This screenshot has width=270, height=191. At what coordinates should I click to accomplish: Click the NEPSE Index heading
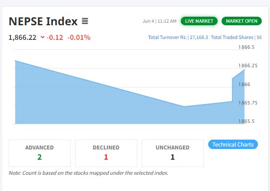tap(43, 21)
